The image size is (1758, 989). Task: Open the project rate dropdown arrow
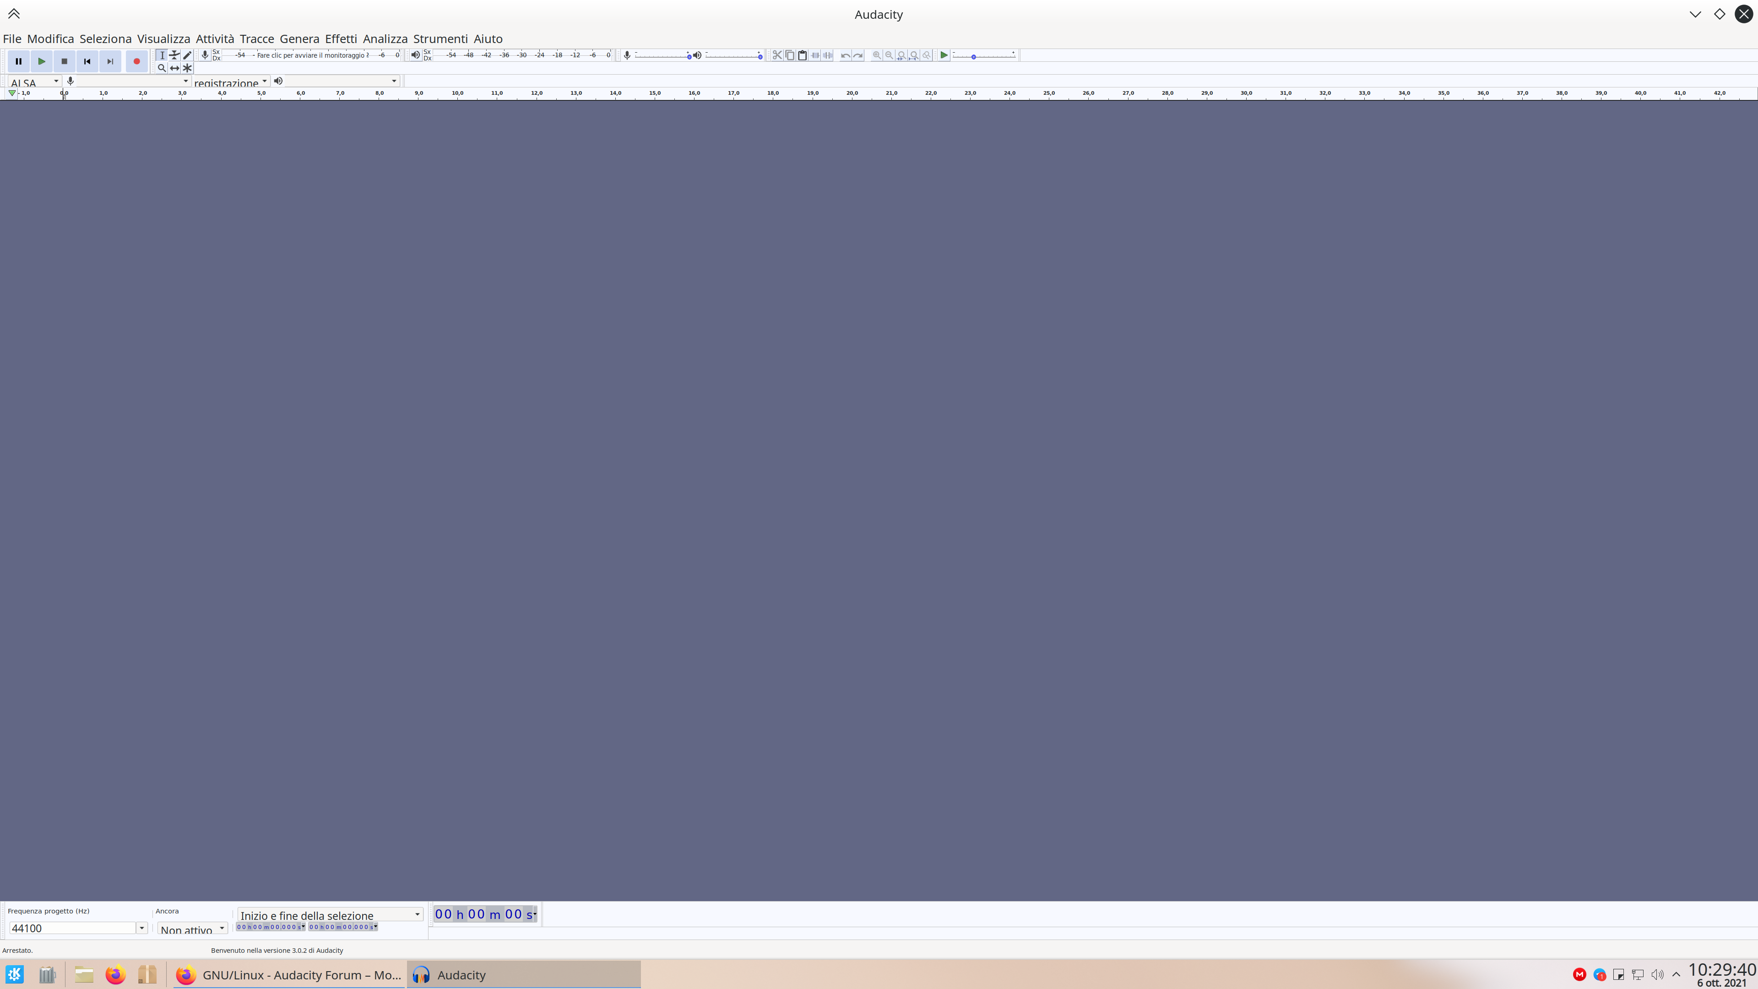click(x=142, y=928)
